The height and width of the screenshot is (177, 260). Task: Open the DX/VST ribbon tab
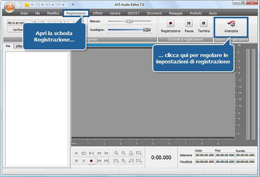134,13
